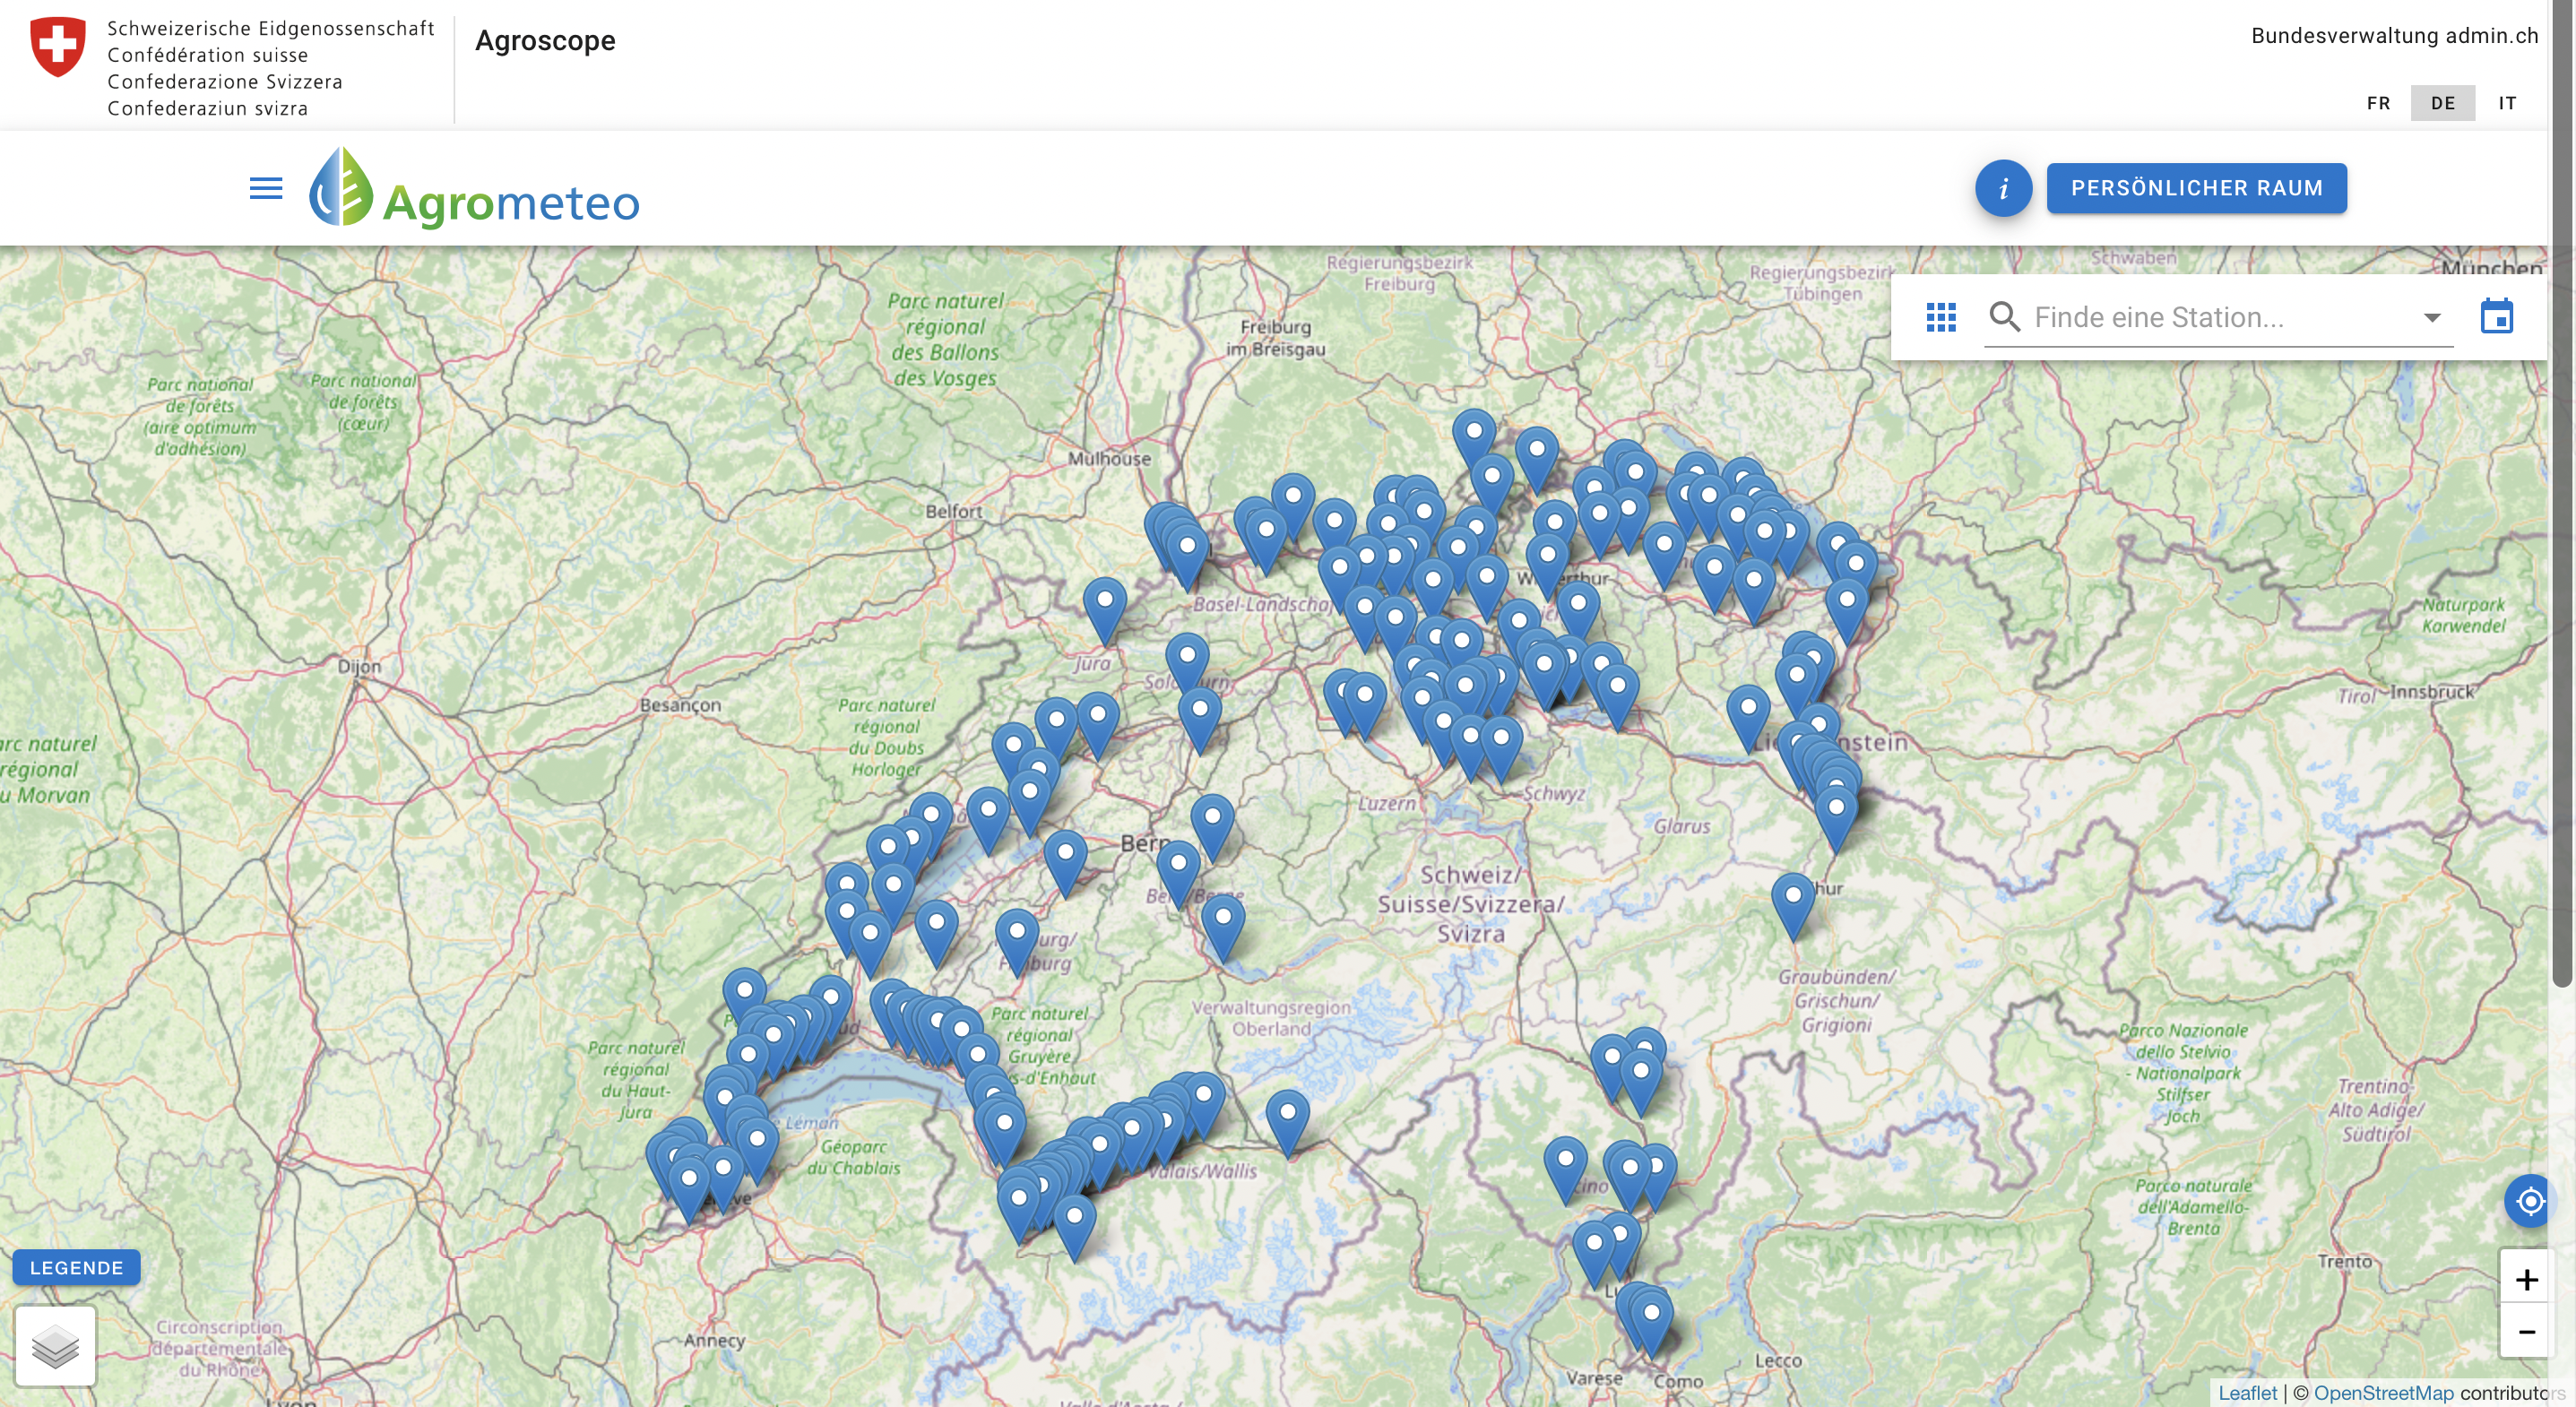Open the map layers selector
This screenshot has width=2576, height=1407.
(55, 1346)
